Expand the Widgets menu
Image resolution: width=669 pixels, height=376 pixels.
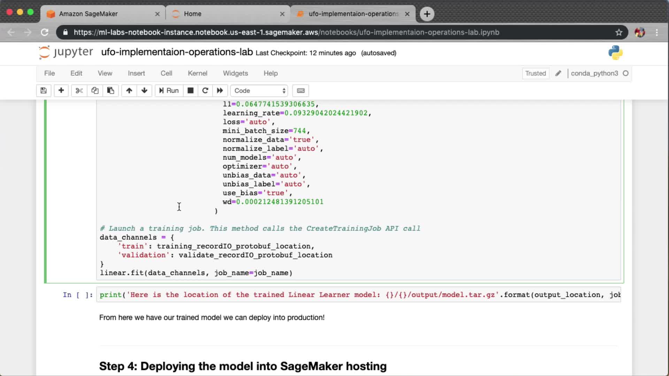[x=235, y=73]
